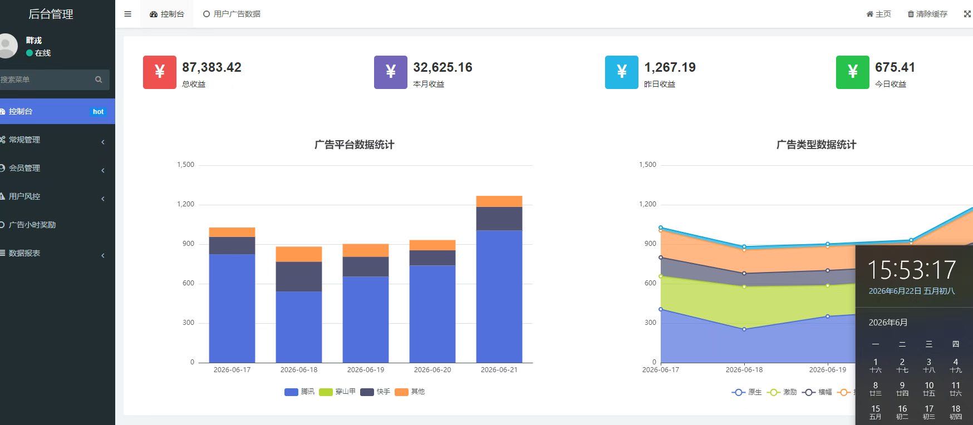Click the circle icon on 用户广告数据 tab

207,14
